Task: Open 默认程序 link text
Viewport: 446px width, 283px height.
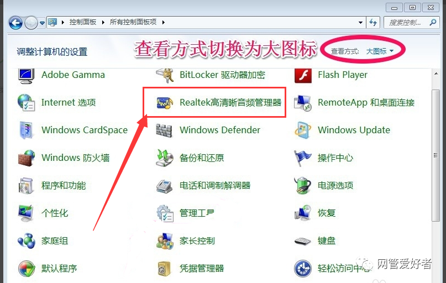Action: coord(59,268)
